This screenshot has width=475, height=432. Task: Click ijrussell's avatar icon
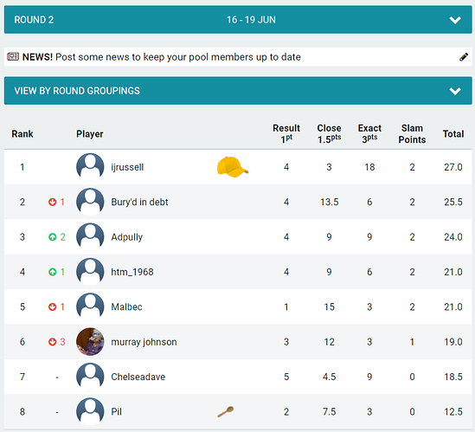90,167
